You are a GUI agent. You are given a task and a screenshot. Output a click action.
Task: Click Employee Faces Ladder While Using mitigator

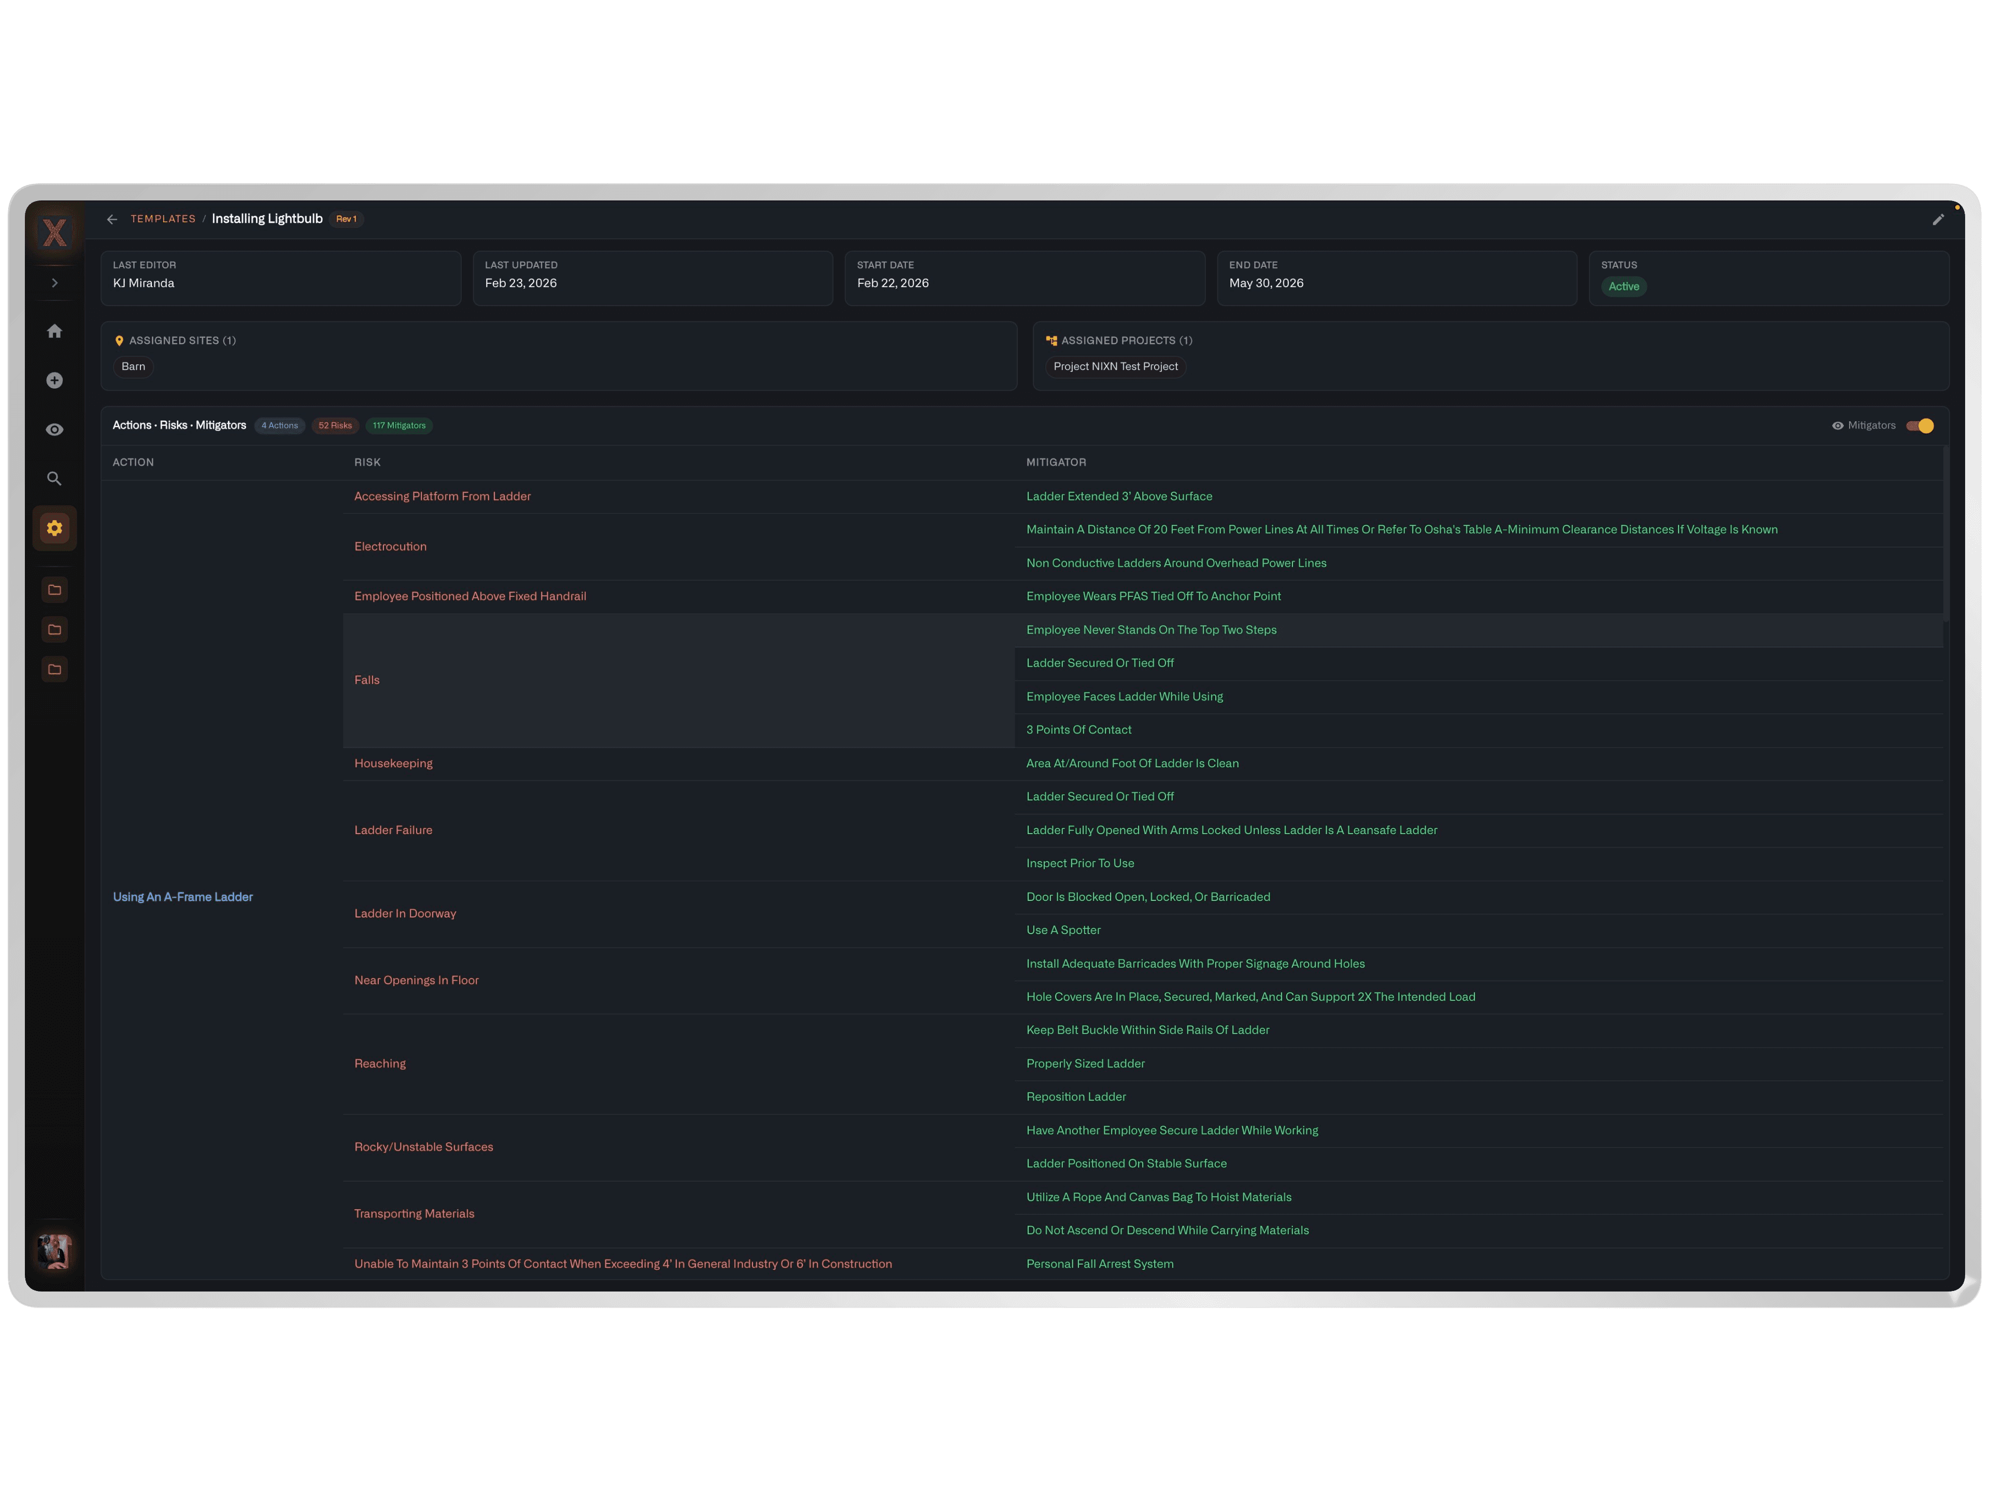pos(1125,696)
